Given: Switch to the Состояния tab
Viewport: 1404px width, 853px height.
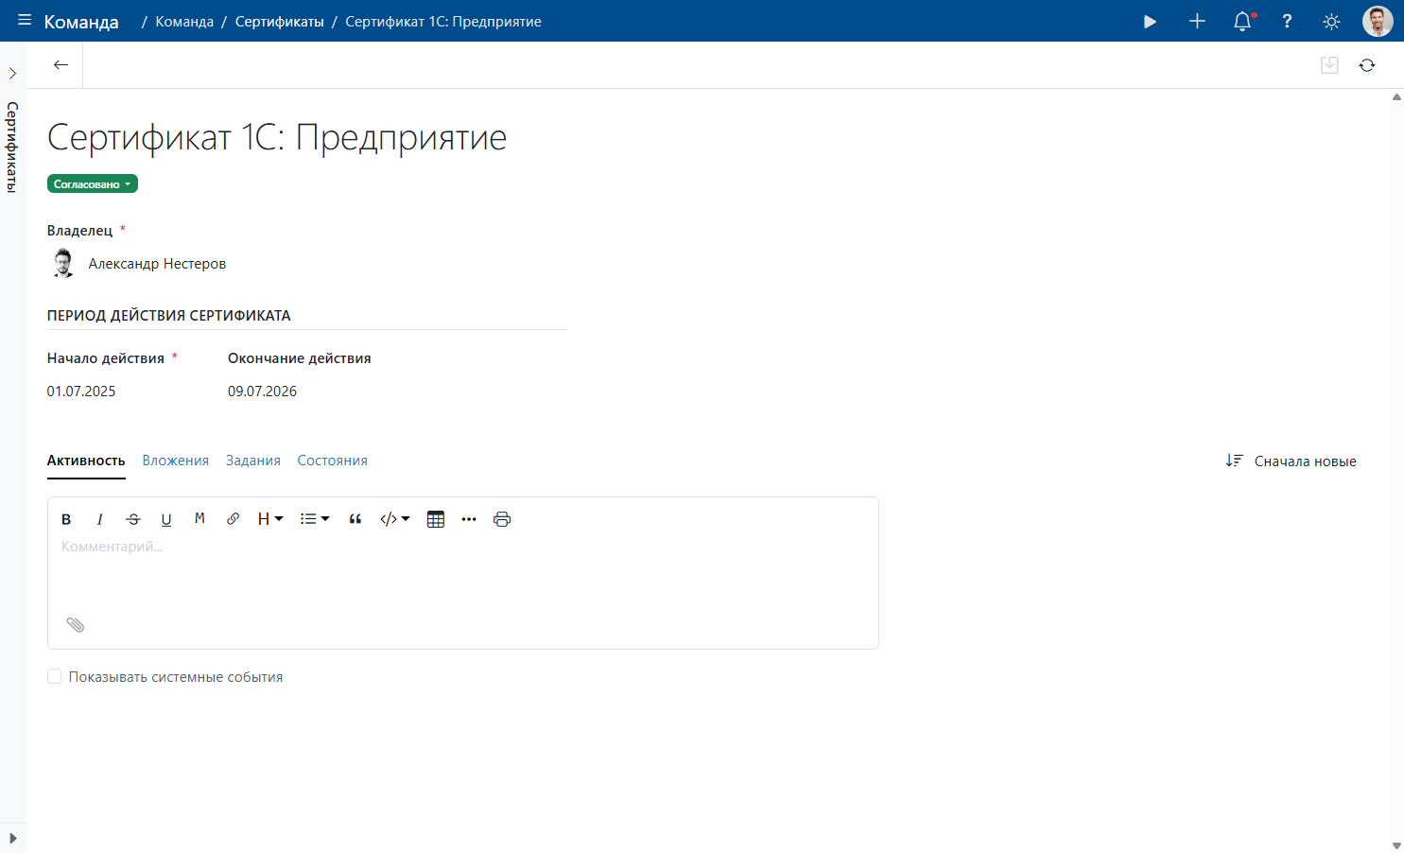Looking at the screenshot, I should pyautogui.click(x=333, y=461).
